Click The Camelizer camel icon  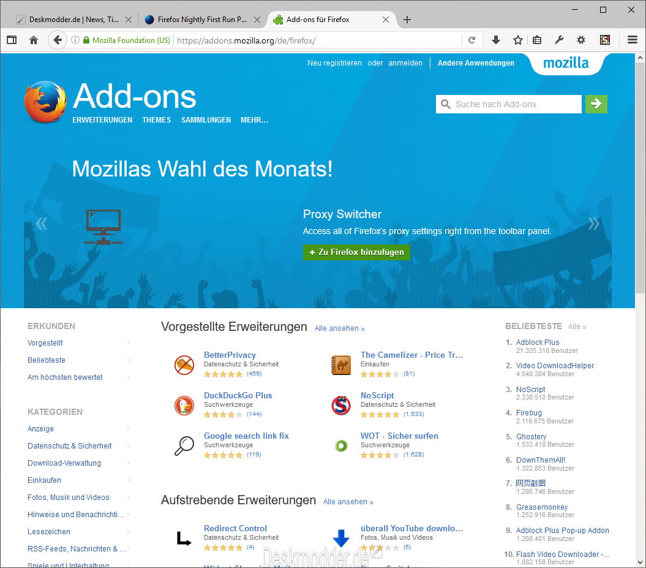(x=341, y=365)
